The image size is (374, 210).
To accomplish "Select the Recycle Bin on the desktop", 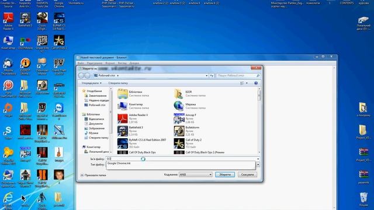I will 363,199.
